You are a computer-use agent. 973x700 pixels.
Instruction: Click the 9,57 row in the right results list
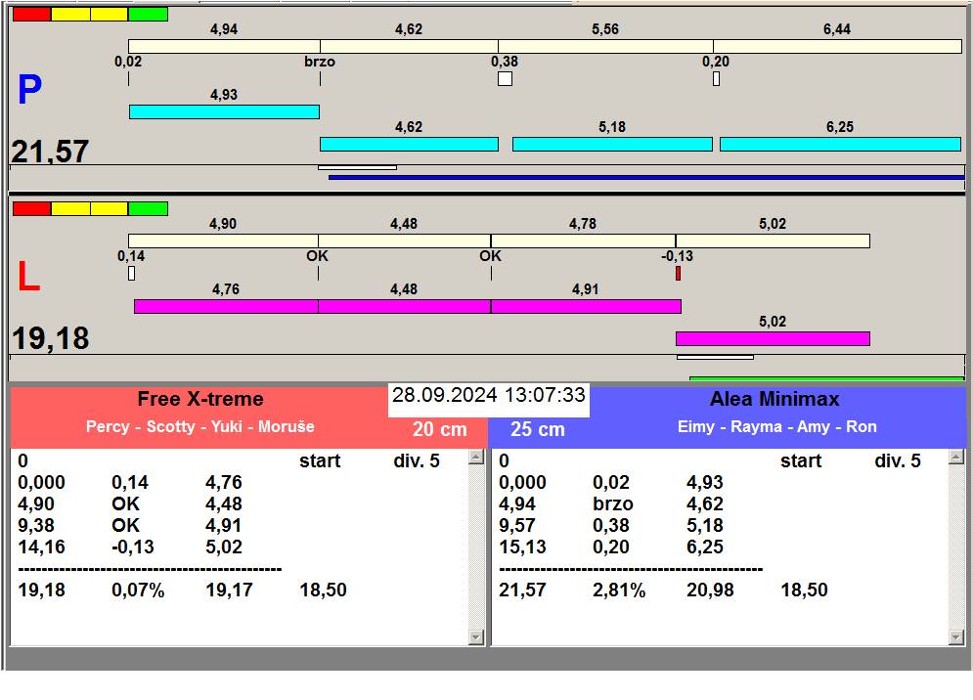tap(611, 525)
